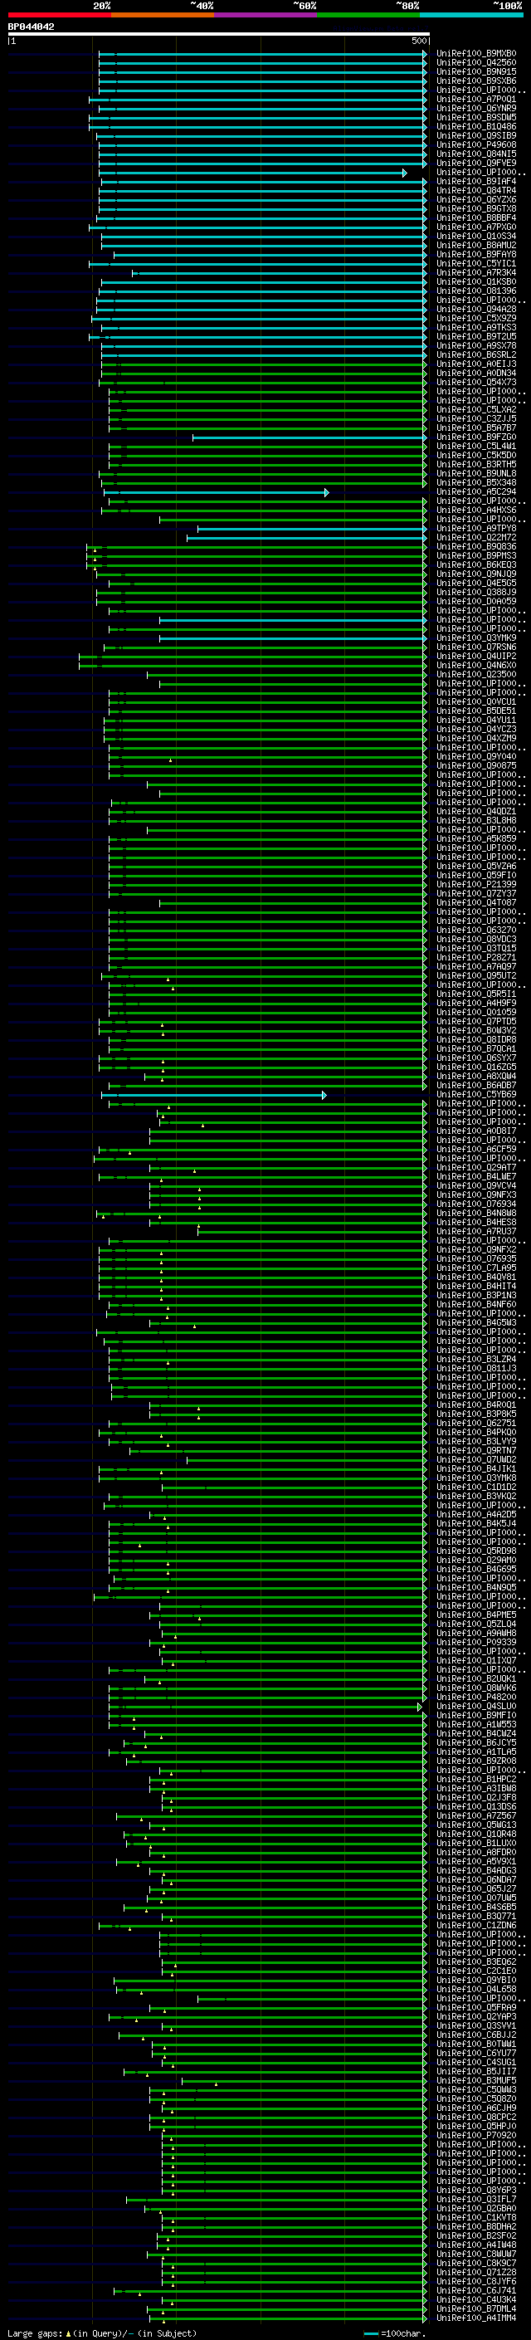
Task: Click hit label UniRef100_A7Z567
Action: click(476, 1817)
